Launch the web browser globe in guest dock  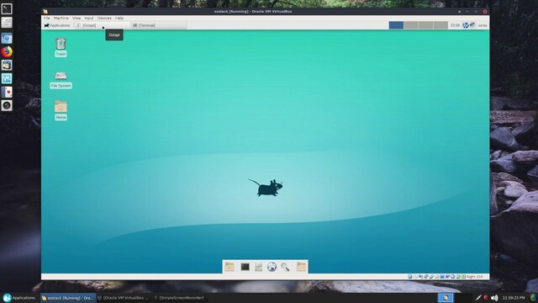coord(272,267)
